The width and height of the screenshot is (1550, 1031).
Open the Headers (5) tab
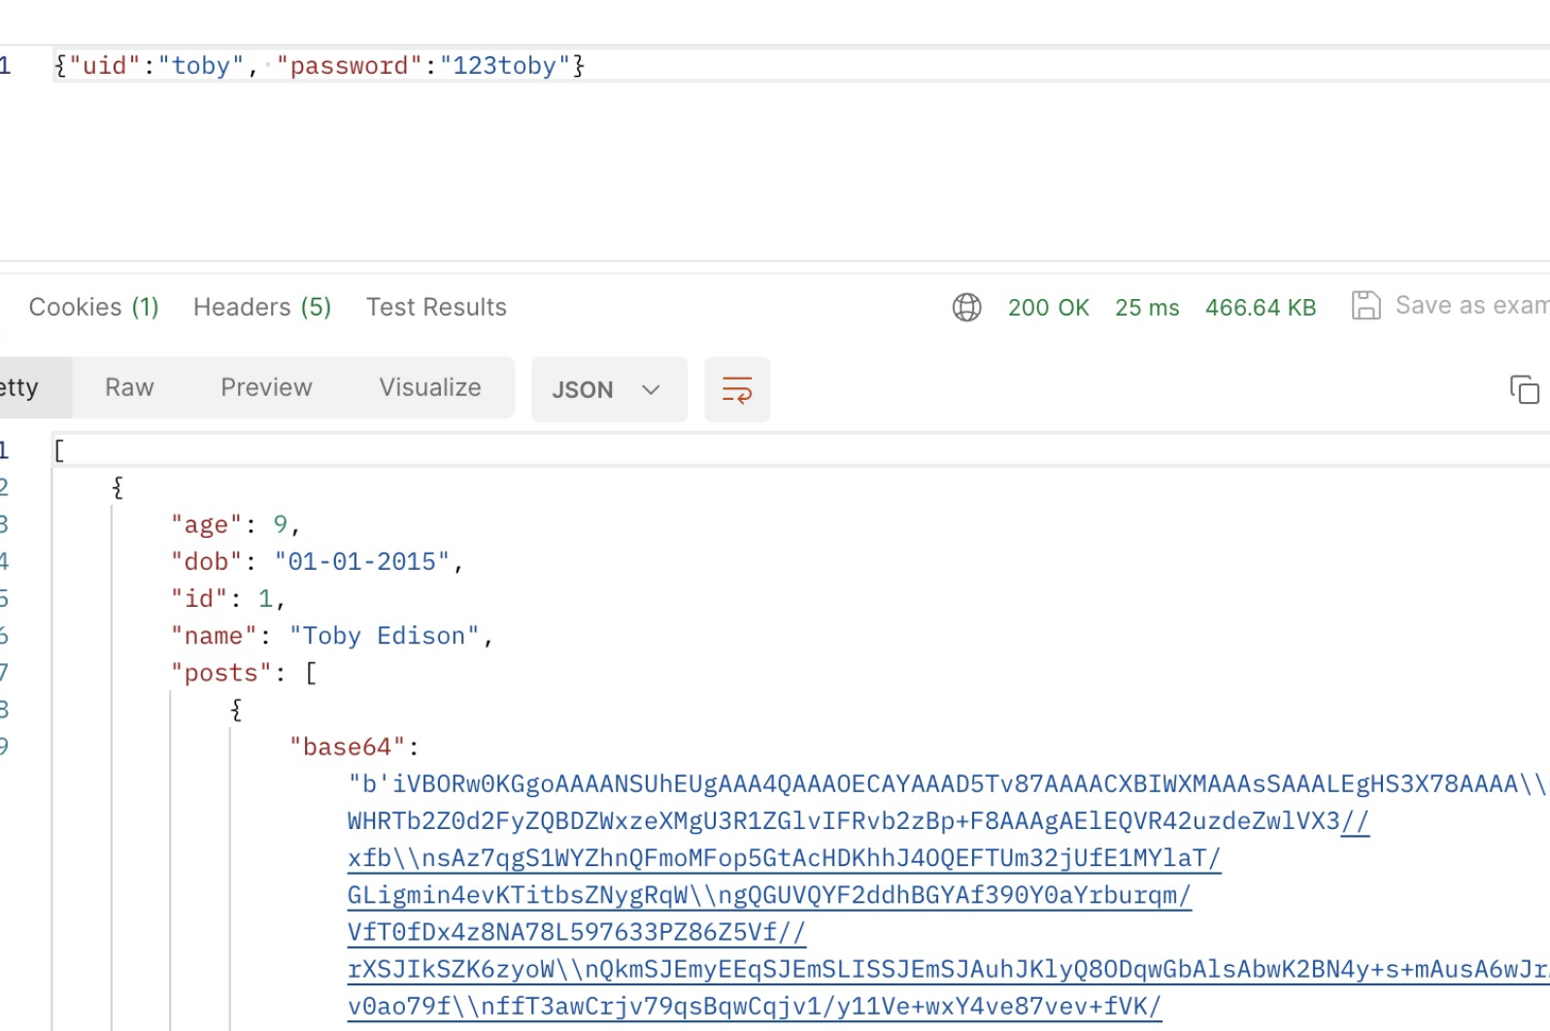point(262,308)
